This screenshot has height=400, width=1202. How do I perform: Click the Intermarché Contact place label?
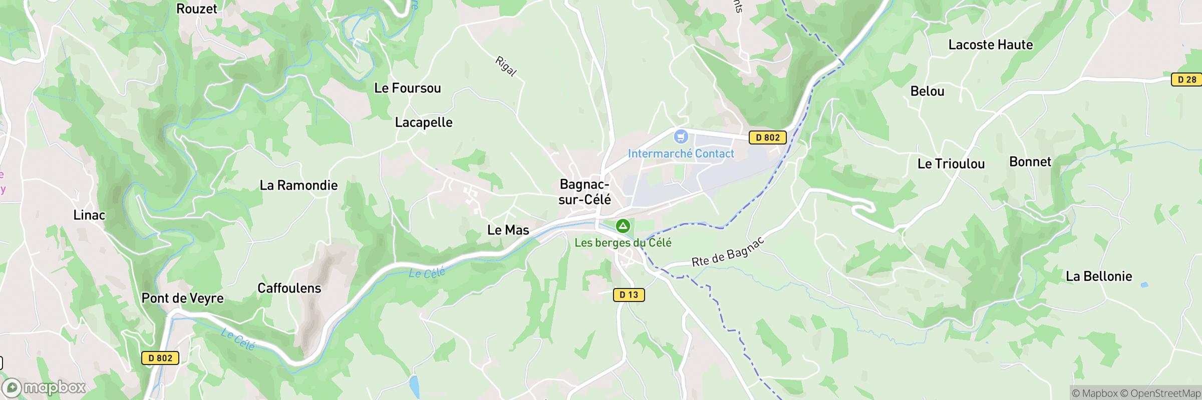pyautogui.click(x=681, y=154)
